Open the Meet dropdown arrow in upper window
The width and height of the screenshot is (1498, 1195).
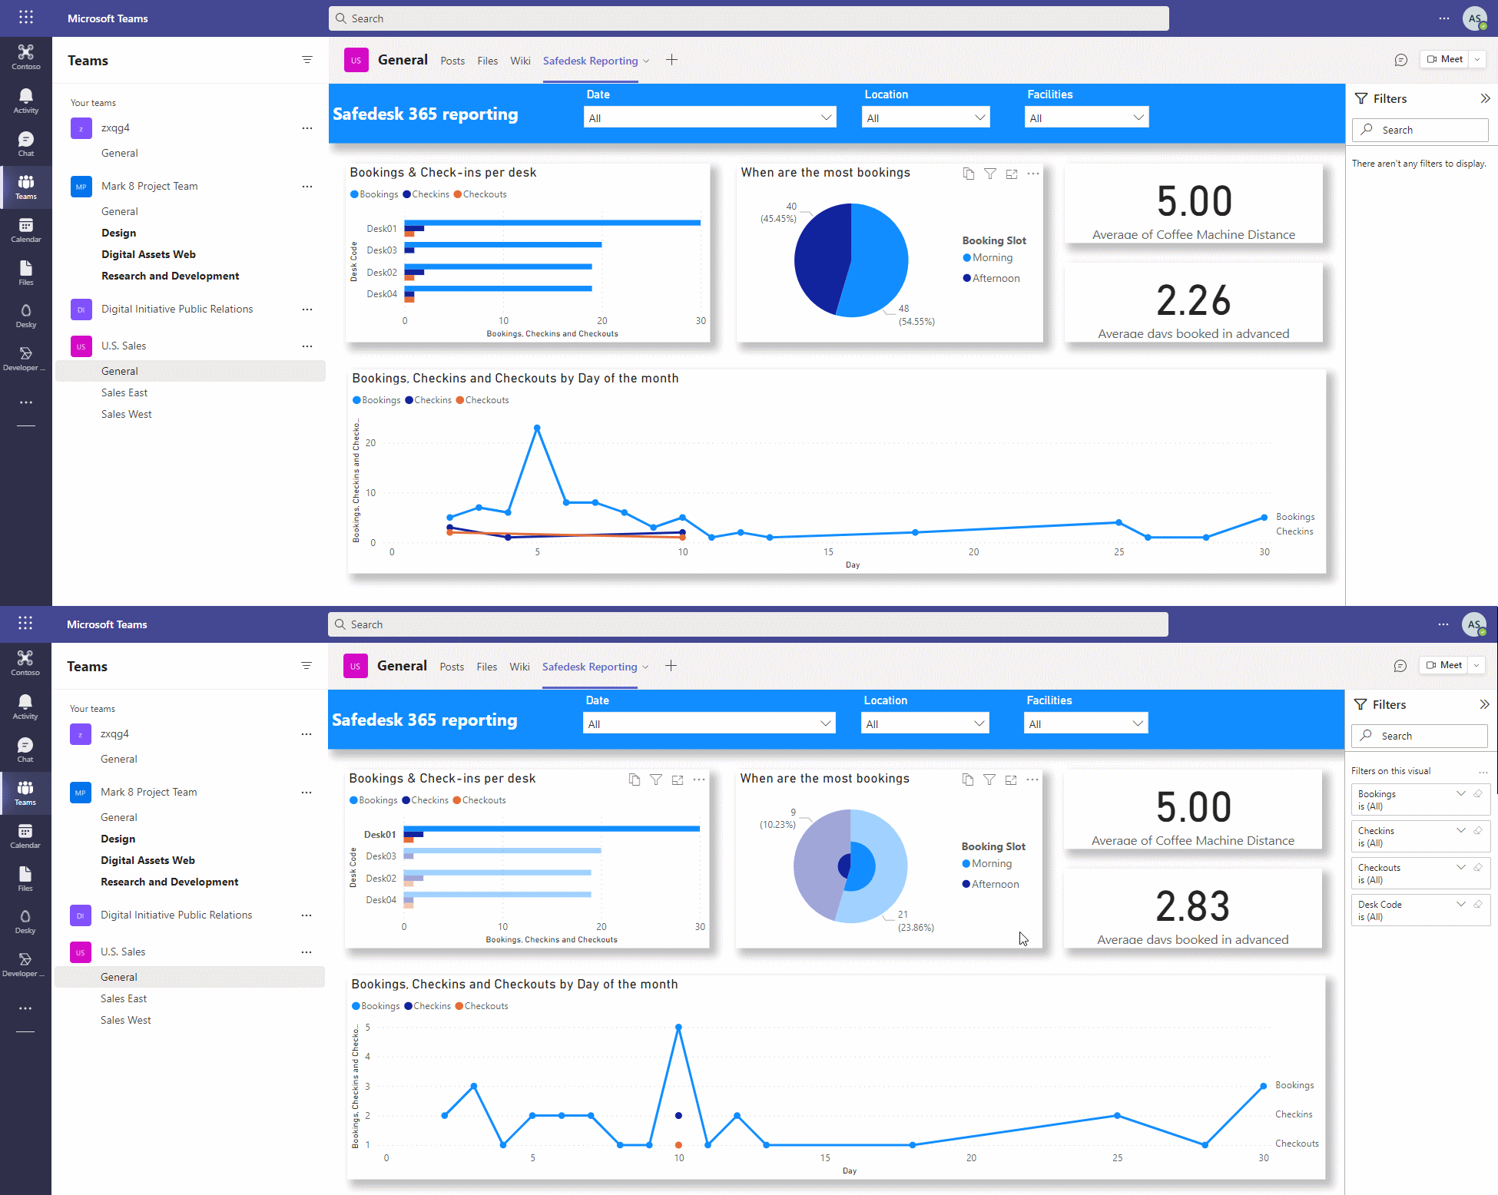tap(1477, 59)
